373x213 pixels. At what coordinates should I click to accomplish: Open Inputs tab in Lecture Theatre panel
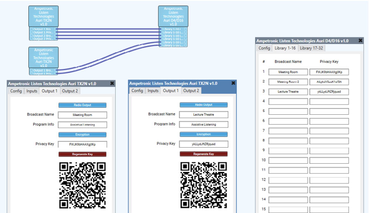pyautogui.click(x=153, y=90)
